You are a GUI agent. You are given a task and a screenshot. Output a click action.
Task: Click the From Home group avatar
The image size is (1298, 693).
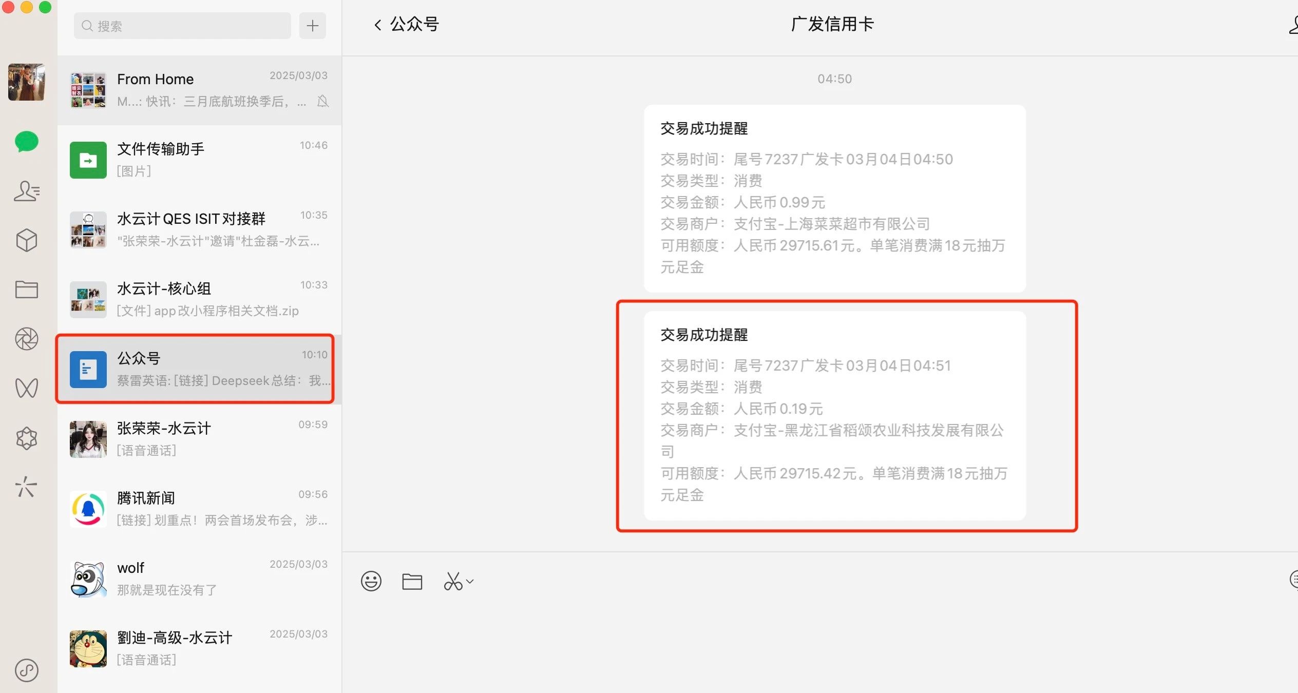point(88,90)
